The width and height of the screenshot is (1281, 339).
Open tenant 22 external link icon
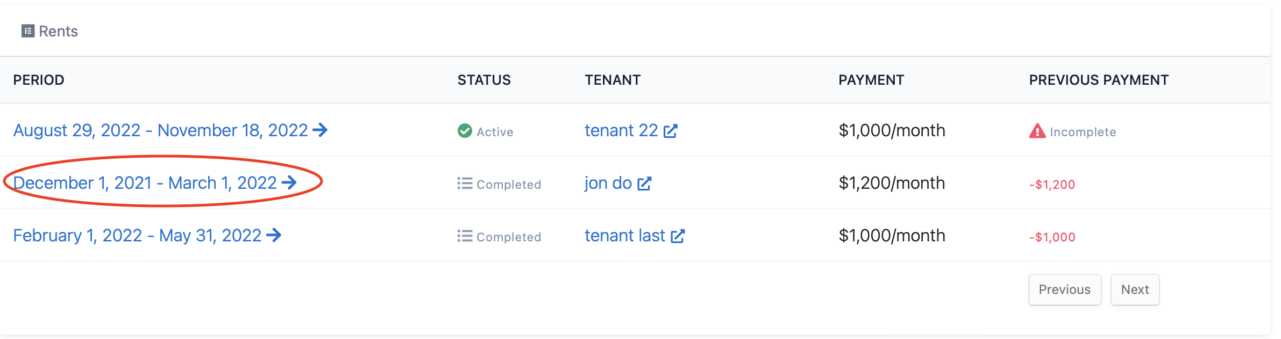(x=671, y=131)
